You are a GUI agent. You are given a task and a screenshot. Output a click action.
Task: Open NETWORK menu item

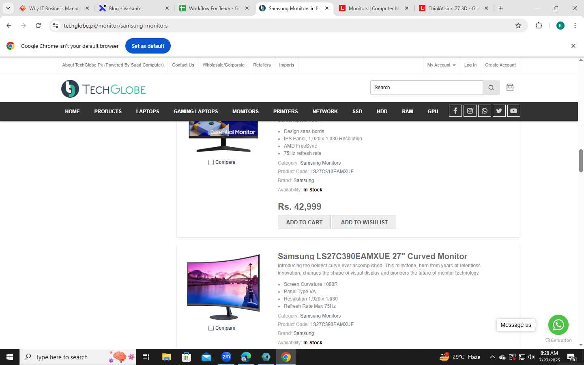pyautogui.click(x=325, y=111)
